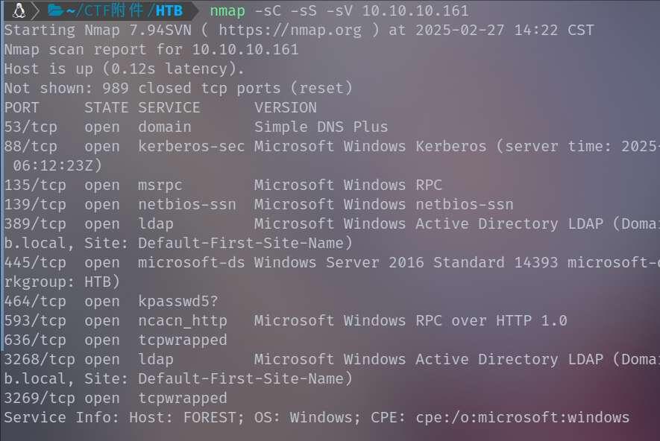Click the PORT column header
660x441 pixels.
(x=22, y=107)
